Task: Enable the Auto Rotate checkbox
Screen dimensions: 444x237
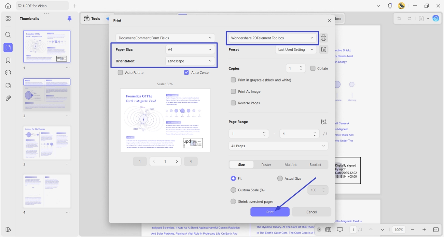Action: tap(120, 73)
